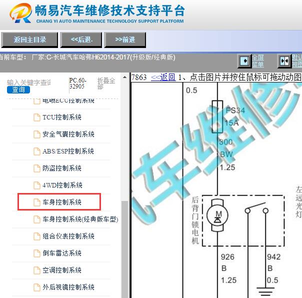Open the 倒车雷达系统 item
Viewport: 302px width, 298px height.
[x=62, y=253]
